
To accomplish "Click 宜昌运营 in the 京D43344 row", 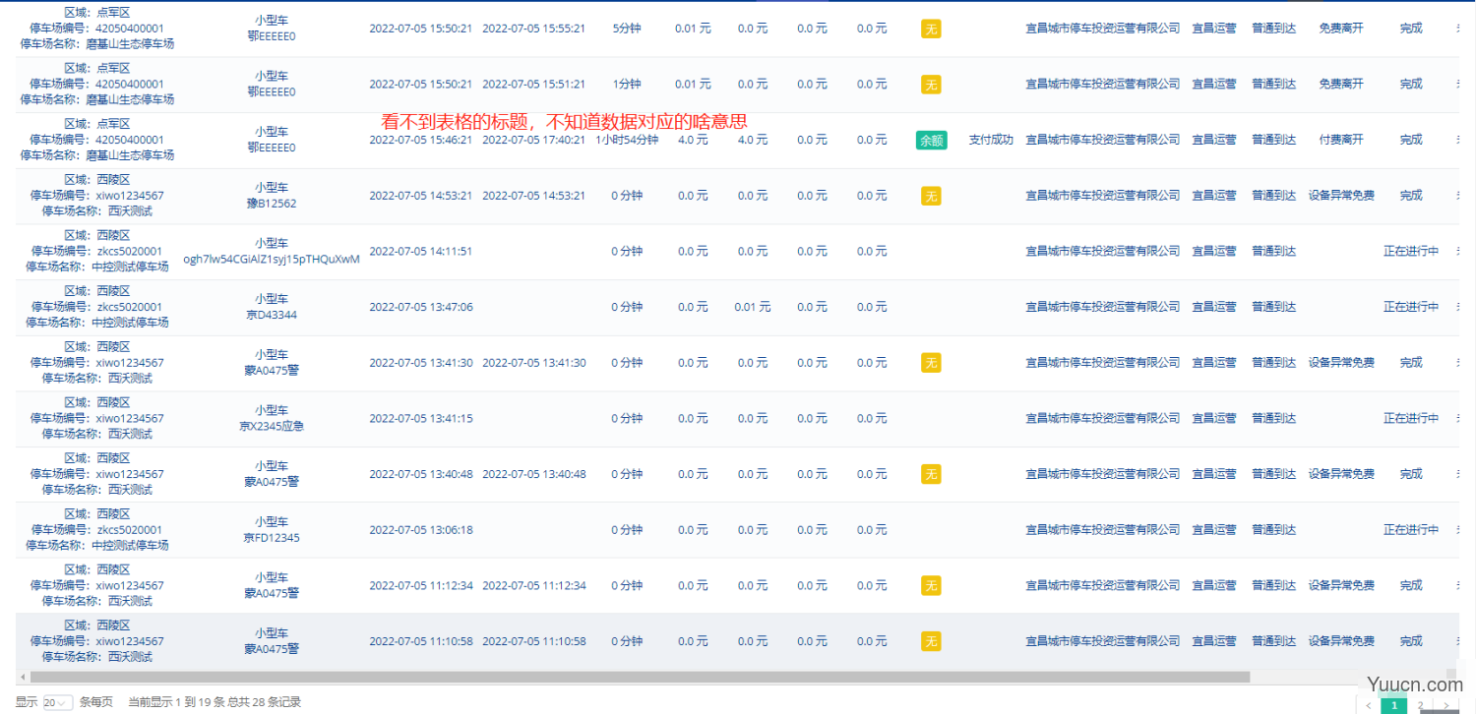I will pyautogui.click(x=1214, y=307).
